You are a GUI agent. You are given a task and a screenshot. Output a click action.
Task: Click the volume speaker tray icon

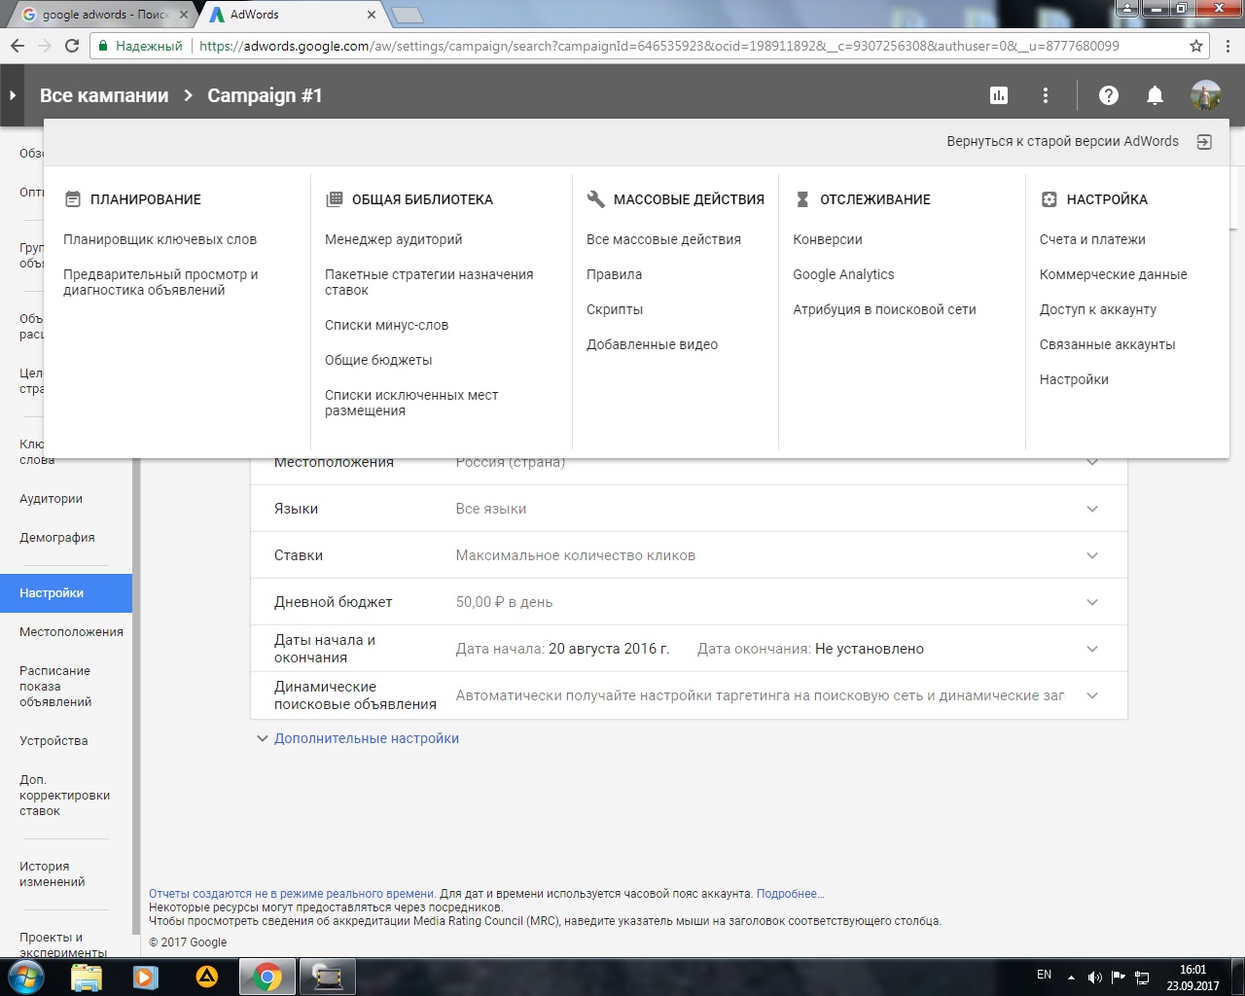[x=1094, y=977]
